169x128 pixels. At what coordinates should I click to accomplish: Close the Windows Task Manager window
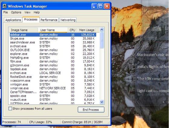coord(107,6)
